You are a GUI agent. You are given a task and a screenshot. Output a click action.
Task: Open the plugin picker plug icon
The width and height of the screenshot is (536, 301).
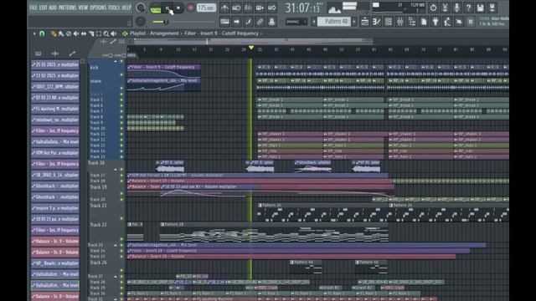pyautogui.click(x=435, y=22)
